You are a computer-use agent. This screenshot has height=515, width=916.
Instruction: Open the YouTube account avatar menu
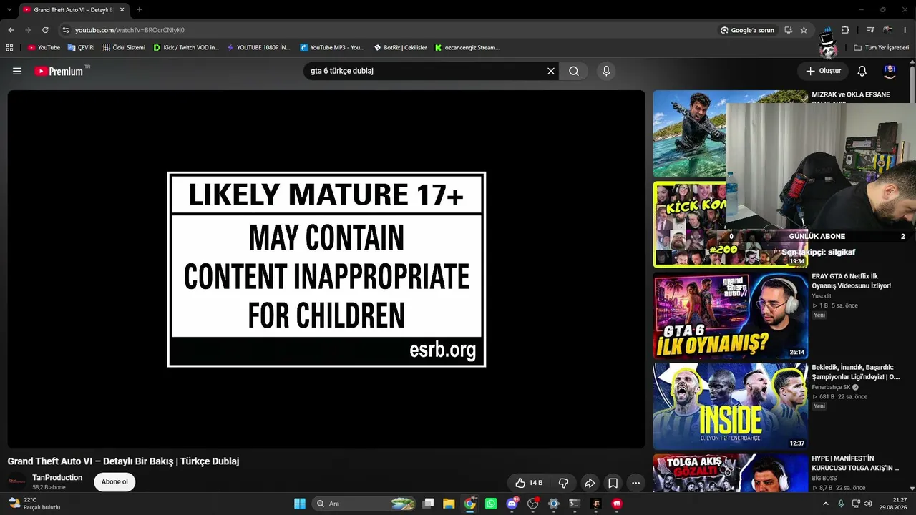(890, 72)
